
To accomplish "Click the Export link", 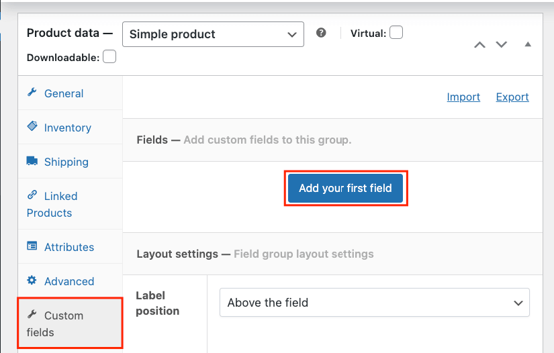I will point(512,97).
